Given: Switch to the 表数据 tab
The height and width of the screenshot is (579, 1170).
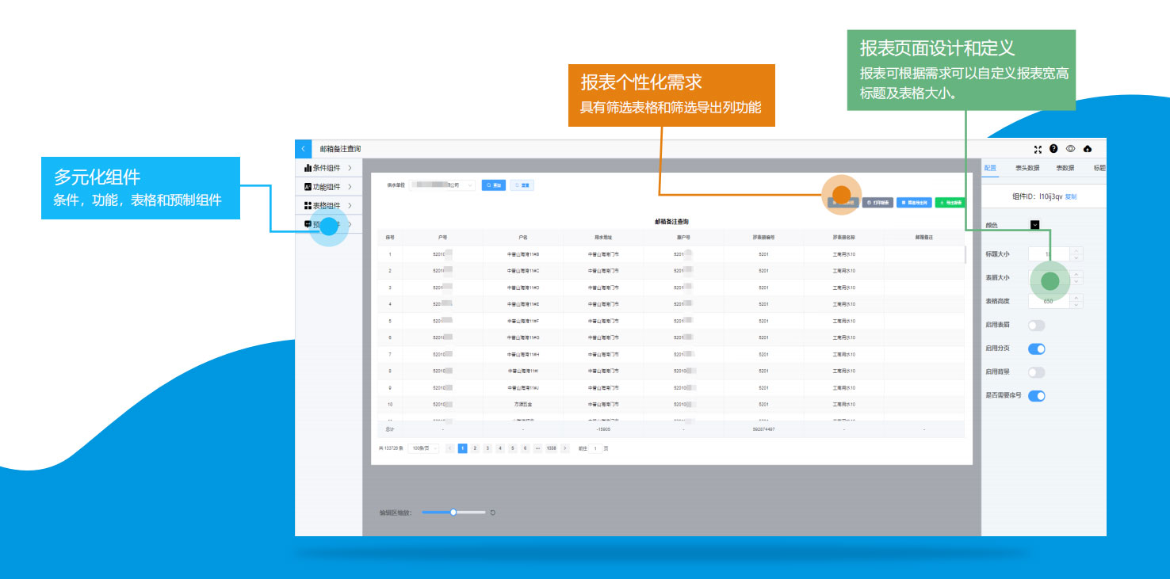Looking at the screenshot, I should tap(1065, 168).
